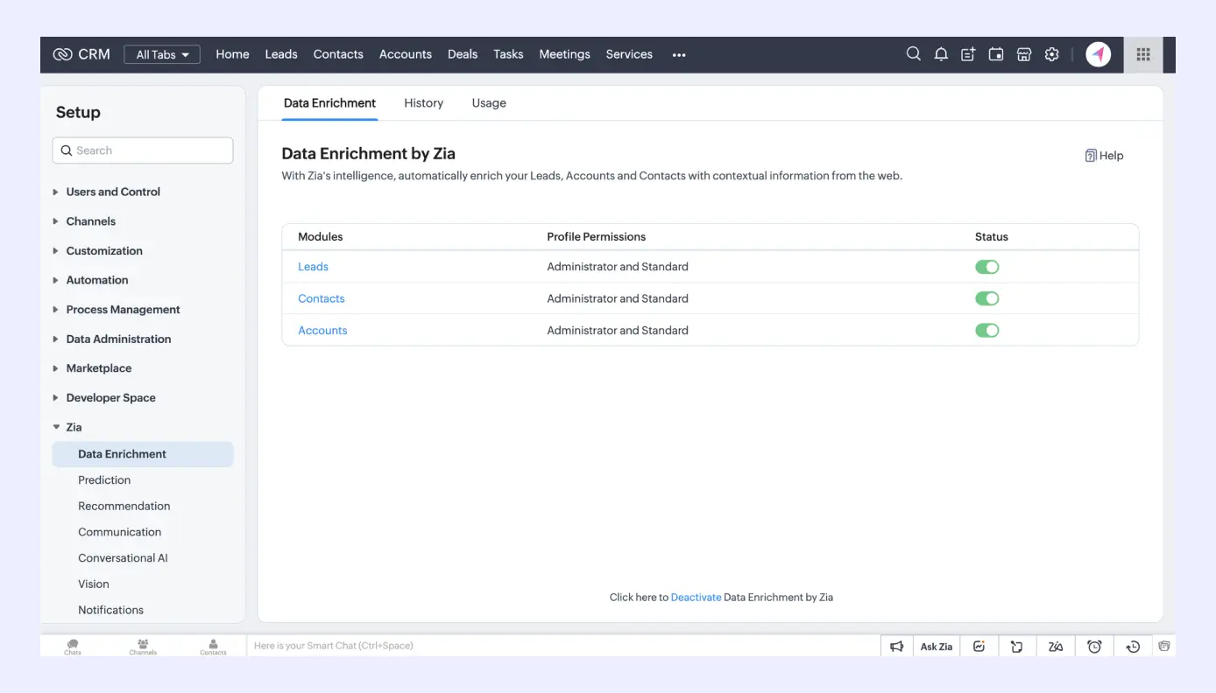Open the recent items history clock icon
The height and width of the screenshot is (693, 1216).
pyautogui.click(x=1133, y=647)
